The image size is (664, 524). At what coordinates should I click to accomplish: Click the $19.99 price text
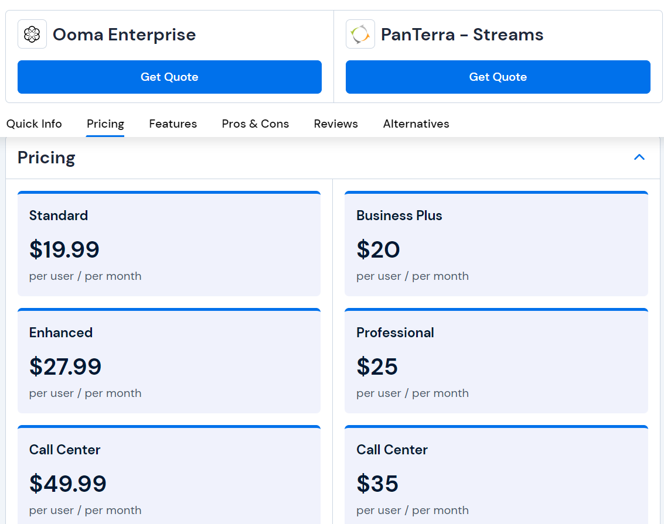coord(64,249)
